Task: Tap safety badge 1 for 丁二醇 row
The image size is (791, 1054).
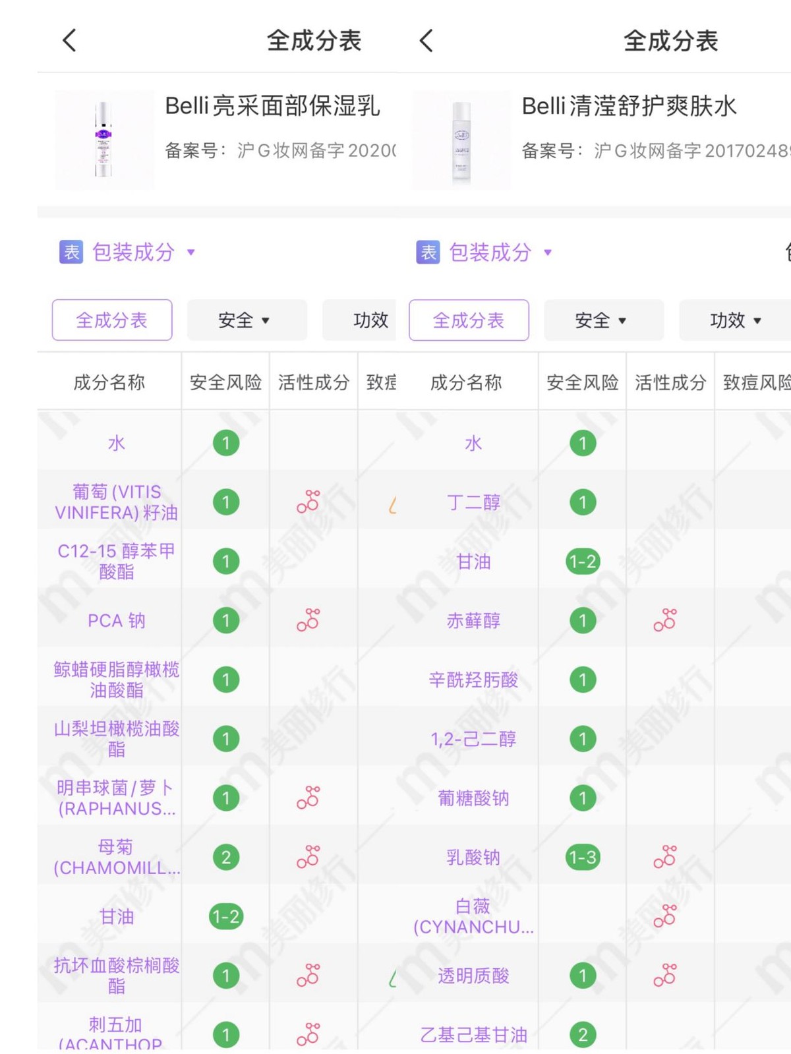Action: (583, 502)
